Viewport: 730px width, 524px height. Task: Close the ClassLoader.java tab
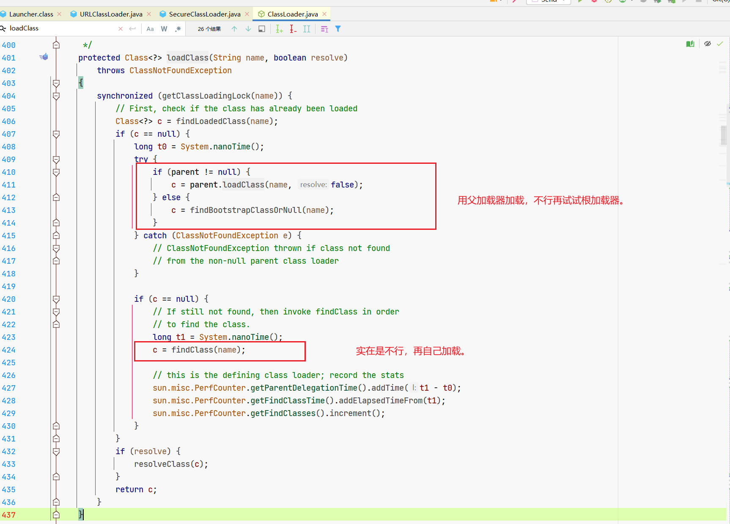pos(324,14)
